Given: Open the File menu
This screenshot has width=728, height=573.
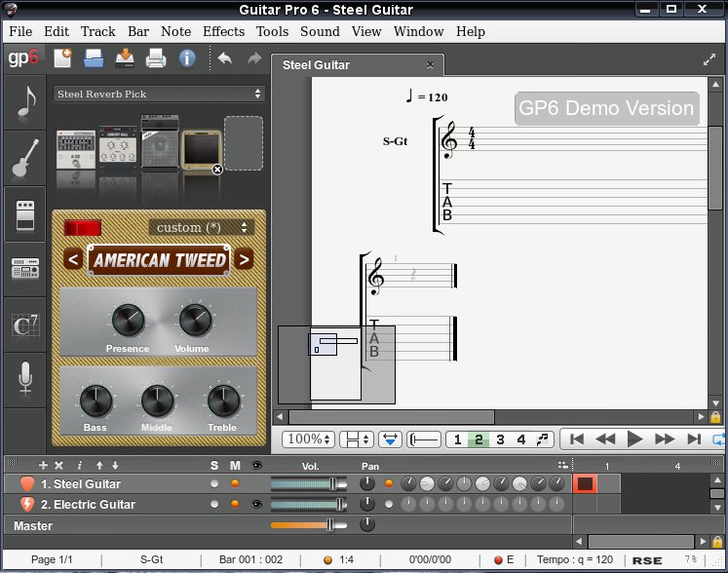Looking at the screenshot, I should pyautogui.click(x=20, y=31).
